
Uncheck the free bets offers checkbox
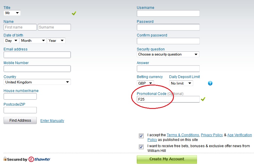(141, 147)
